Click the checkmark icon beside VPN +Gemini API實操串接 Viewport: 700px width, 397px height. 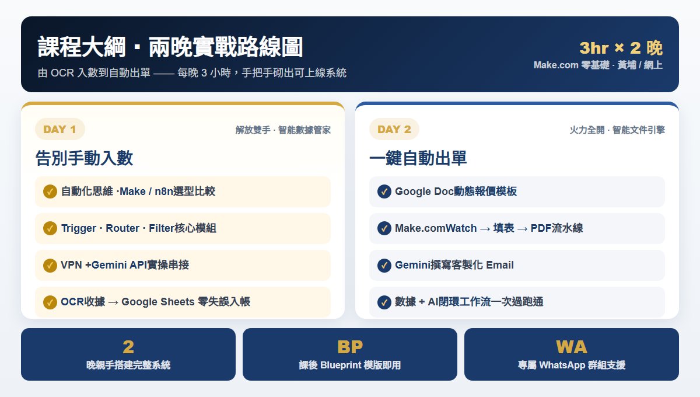50,265
